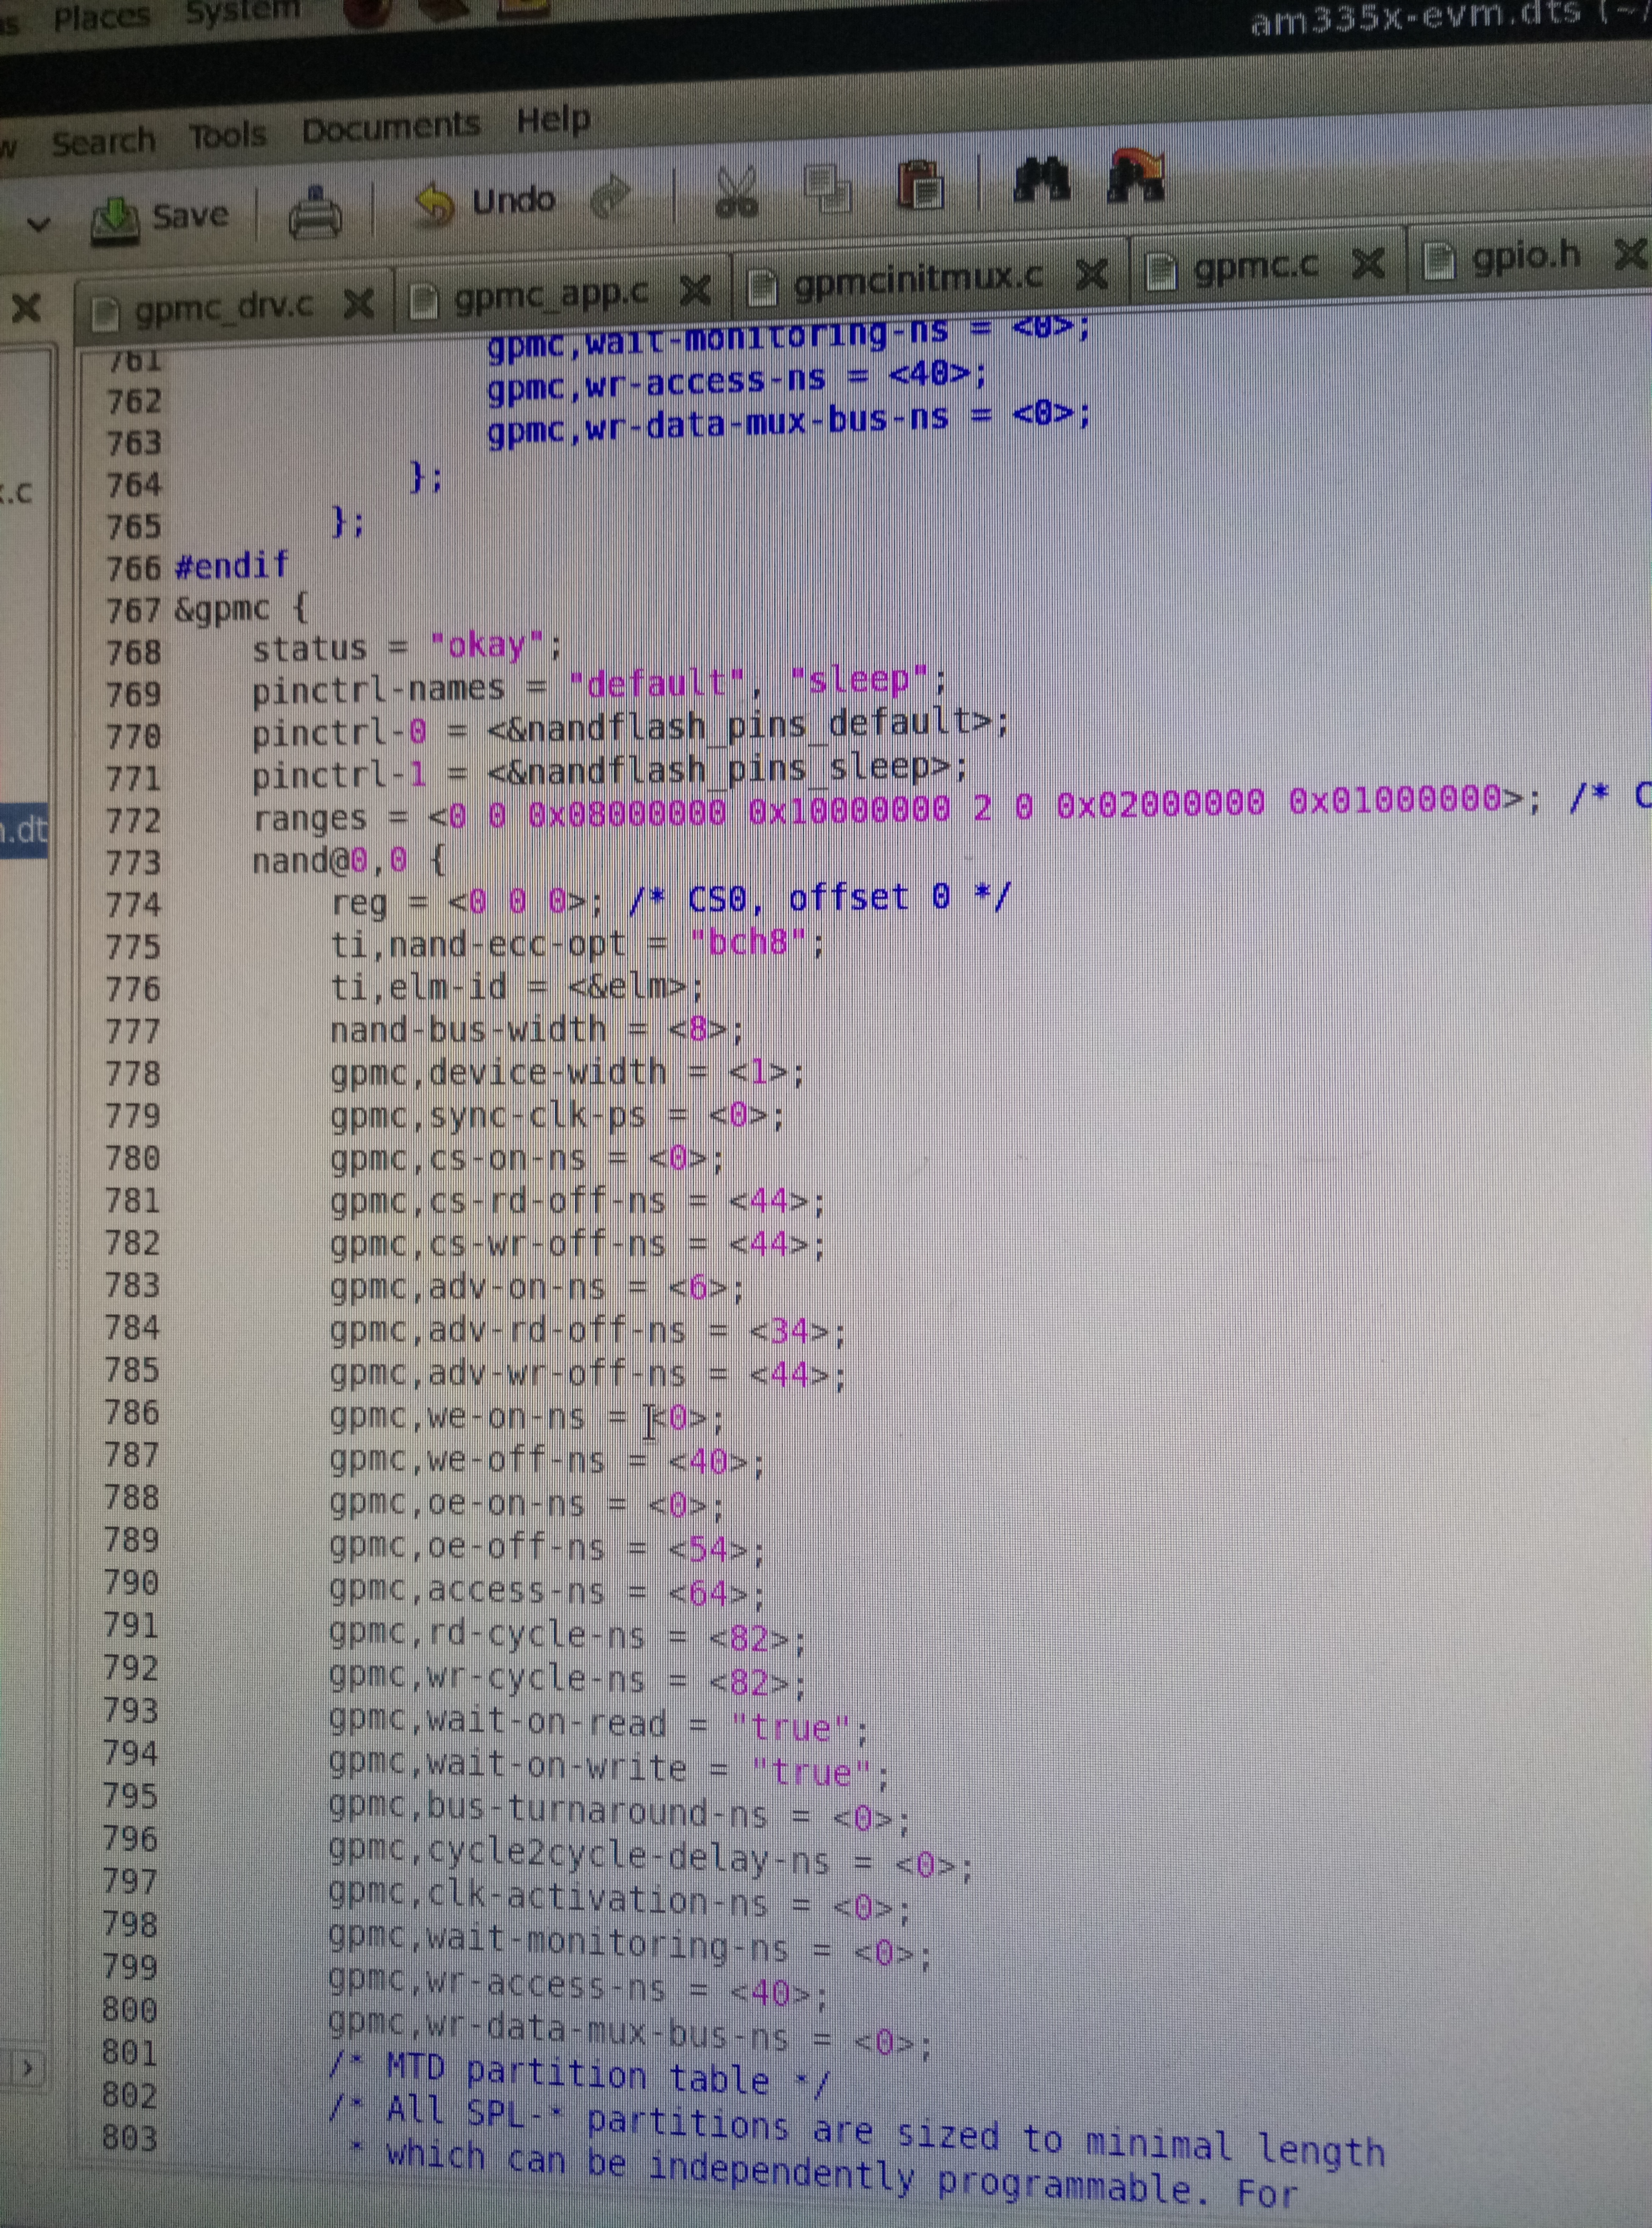Screen dimensions: 1652x2228
Task: Open the dropdown arrow left of Save
Action: (38, 224)
